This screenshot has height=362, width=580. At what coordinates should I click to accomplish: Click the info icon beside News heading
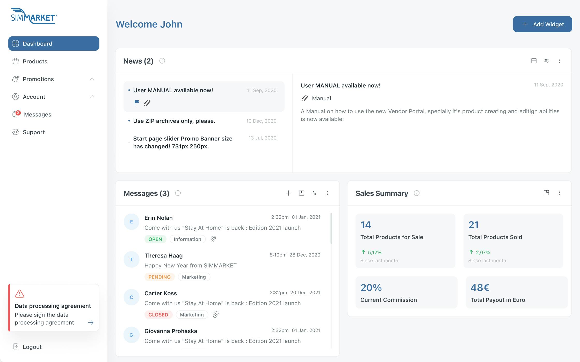(x=162, y=61)
